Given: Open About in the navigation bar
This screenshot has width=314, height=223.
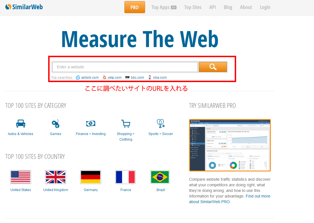Looking at the screenshot, I should click(x=246, y=7).
